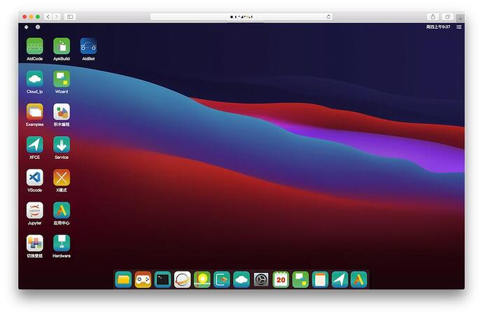This screenshot has width=483, height=315.
Task: Open the terminal in the dock
Action: [x=162, y=279]
